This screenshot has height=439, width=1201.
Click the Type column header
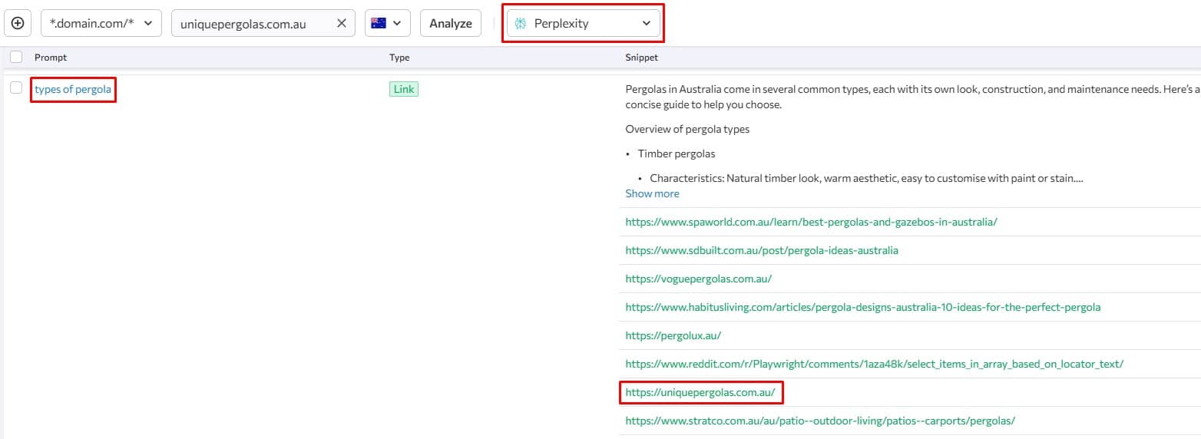[x=399, y=58]
